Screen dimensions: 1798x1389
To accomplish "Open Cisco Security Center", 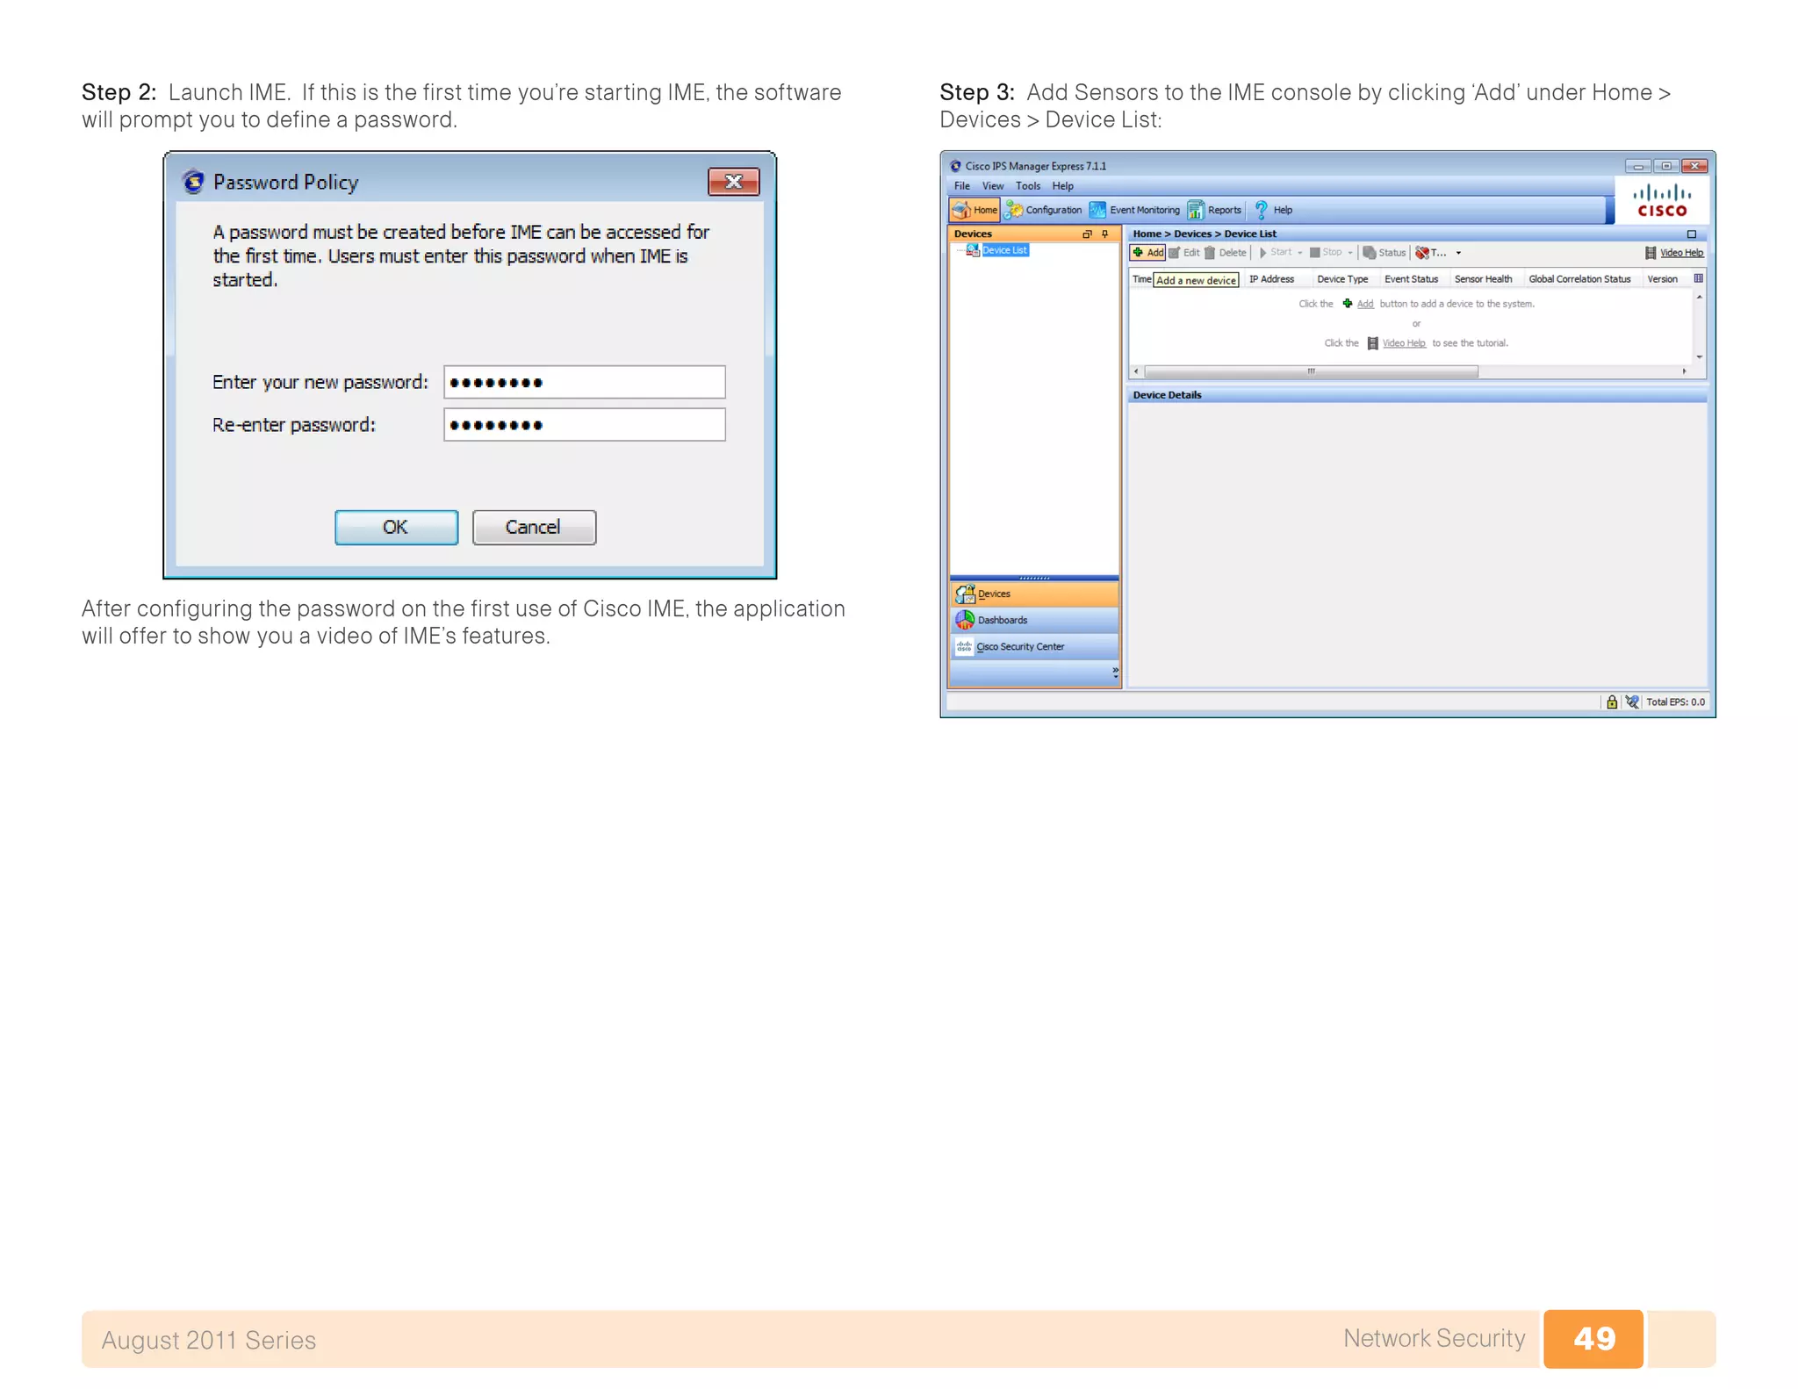I will [x=1034, y=646].
